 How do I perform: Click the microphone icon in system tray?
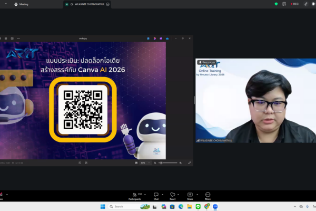point(308,207)
